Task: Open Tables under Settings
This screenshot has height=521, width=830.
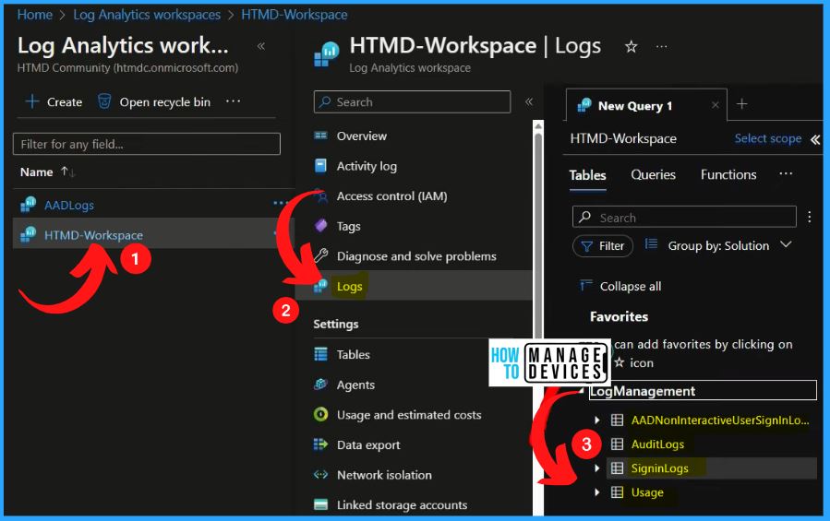Action: click(353, 354)
